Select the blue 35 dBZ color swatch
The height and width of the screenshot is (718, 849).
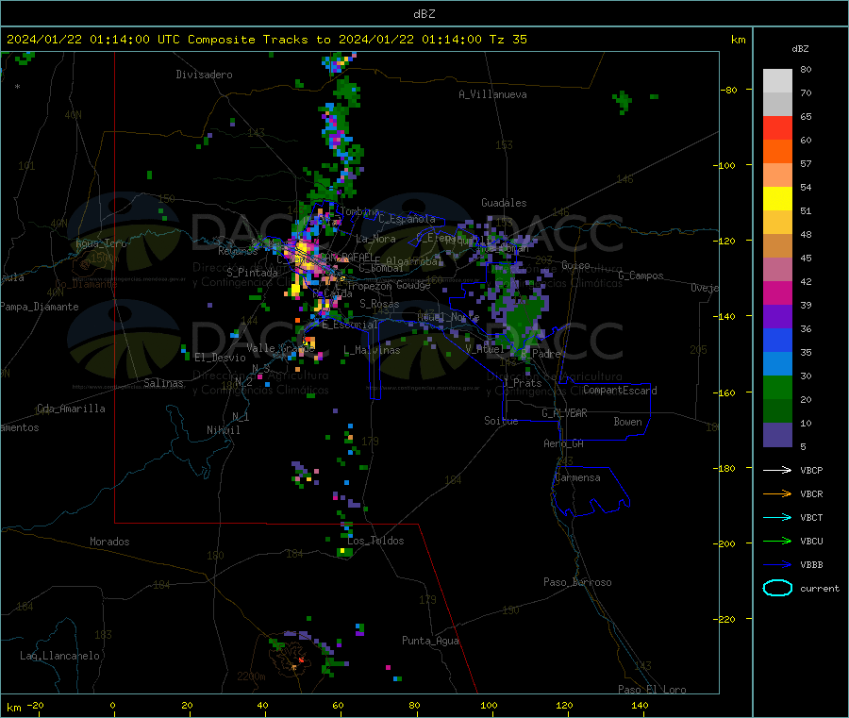[x=777, y=340]
